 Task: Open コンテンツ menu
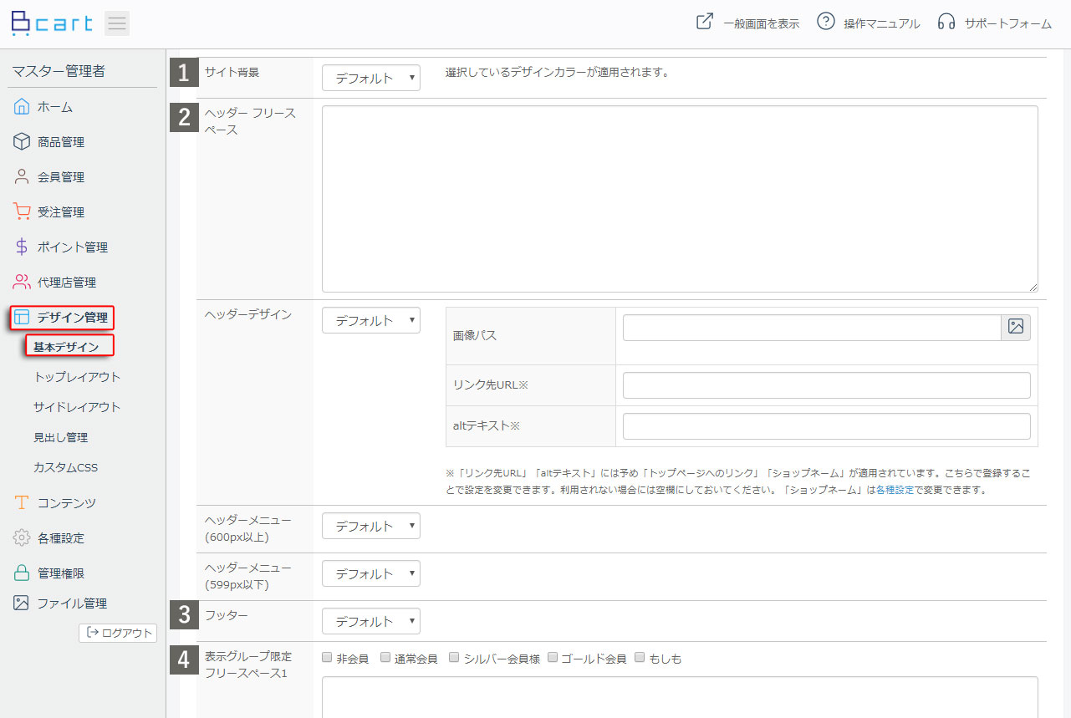coord(67,503)
